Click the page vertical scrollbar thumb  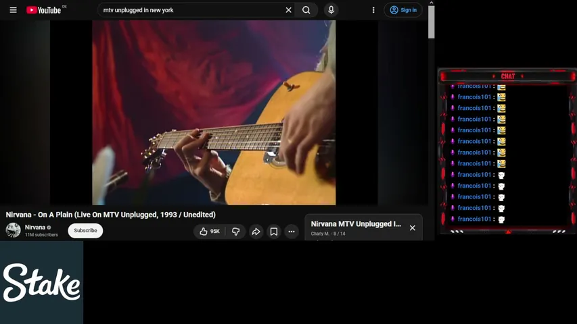tap(432, 22)
